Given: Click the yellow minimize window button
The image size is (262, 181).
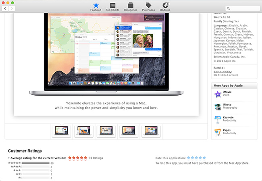Looking at the screenshot, I should coord(8,3).
